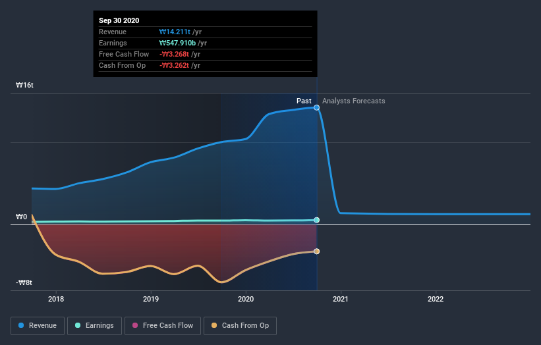Click the Past label on chart
The image size is (541, 345).
[304, 101]
